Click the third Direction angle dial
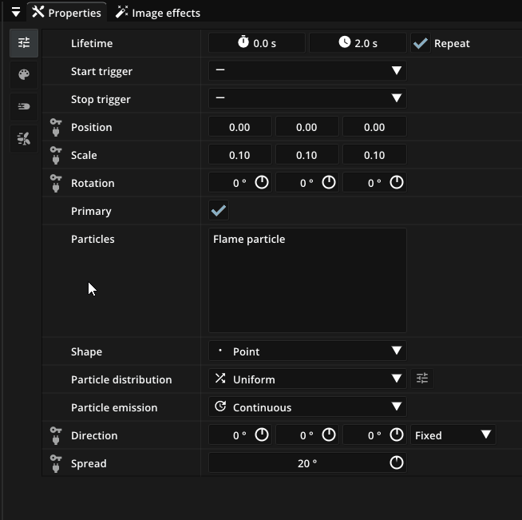522x520 pixels. point(397,435)
